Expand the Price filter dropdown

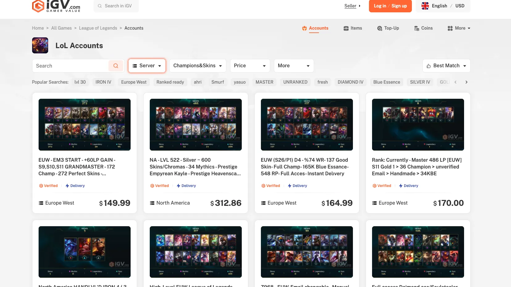click(x=250, y=66)
